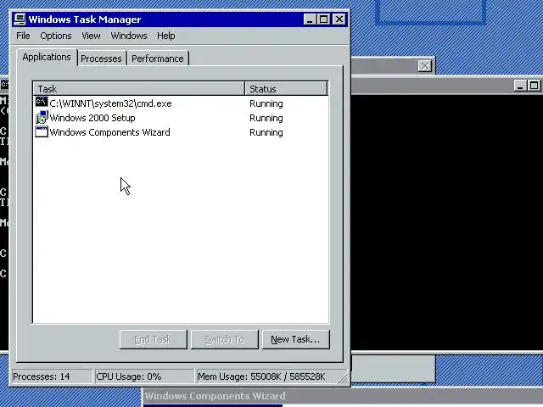Select the cmd.exe task icon
Image resolution: width=543 pixels, height=407 pixels.
click(42, 103)
